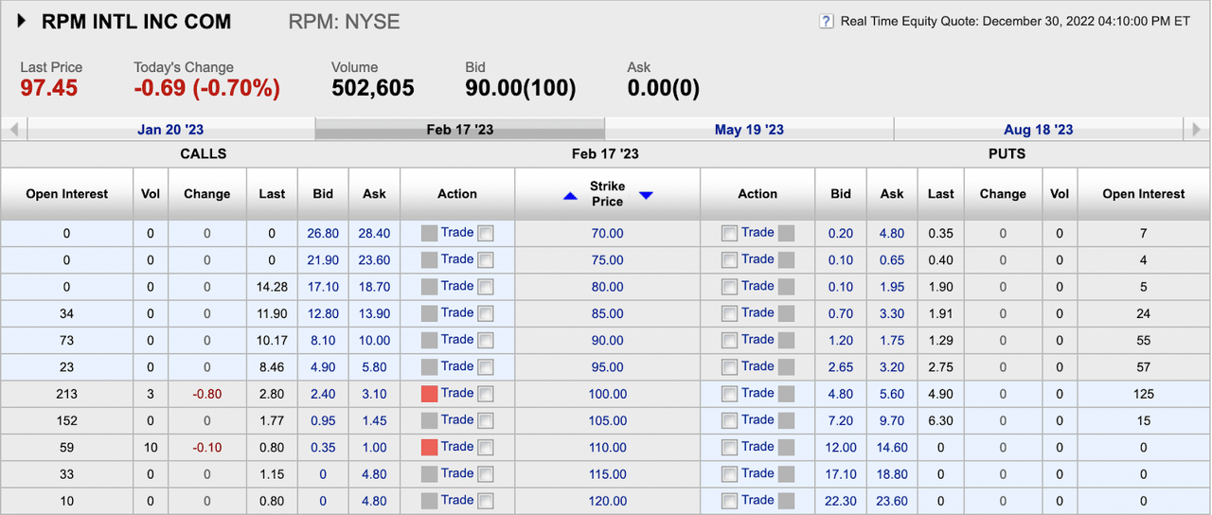Click the put Trade link for strike 80.00
The image size is (1212, 515).
pyautogui.click(x=757, y=286)
